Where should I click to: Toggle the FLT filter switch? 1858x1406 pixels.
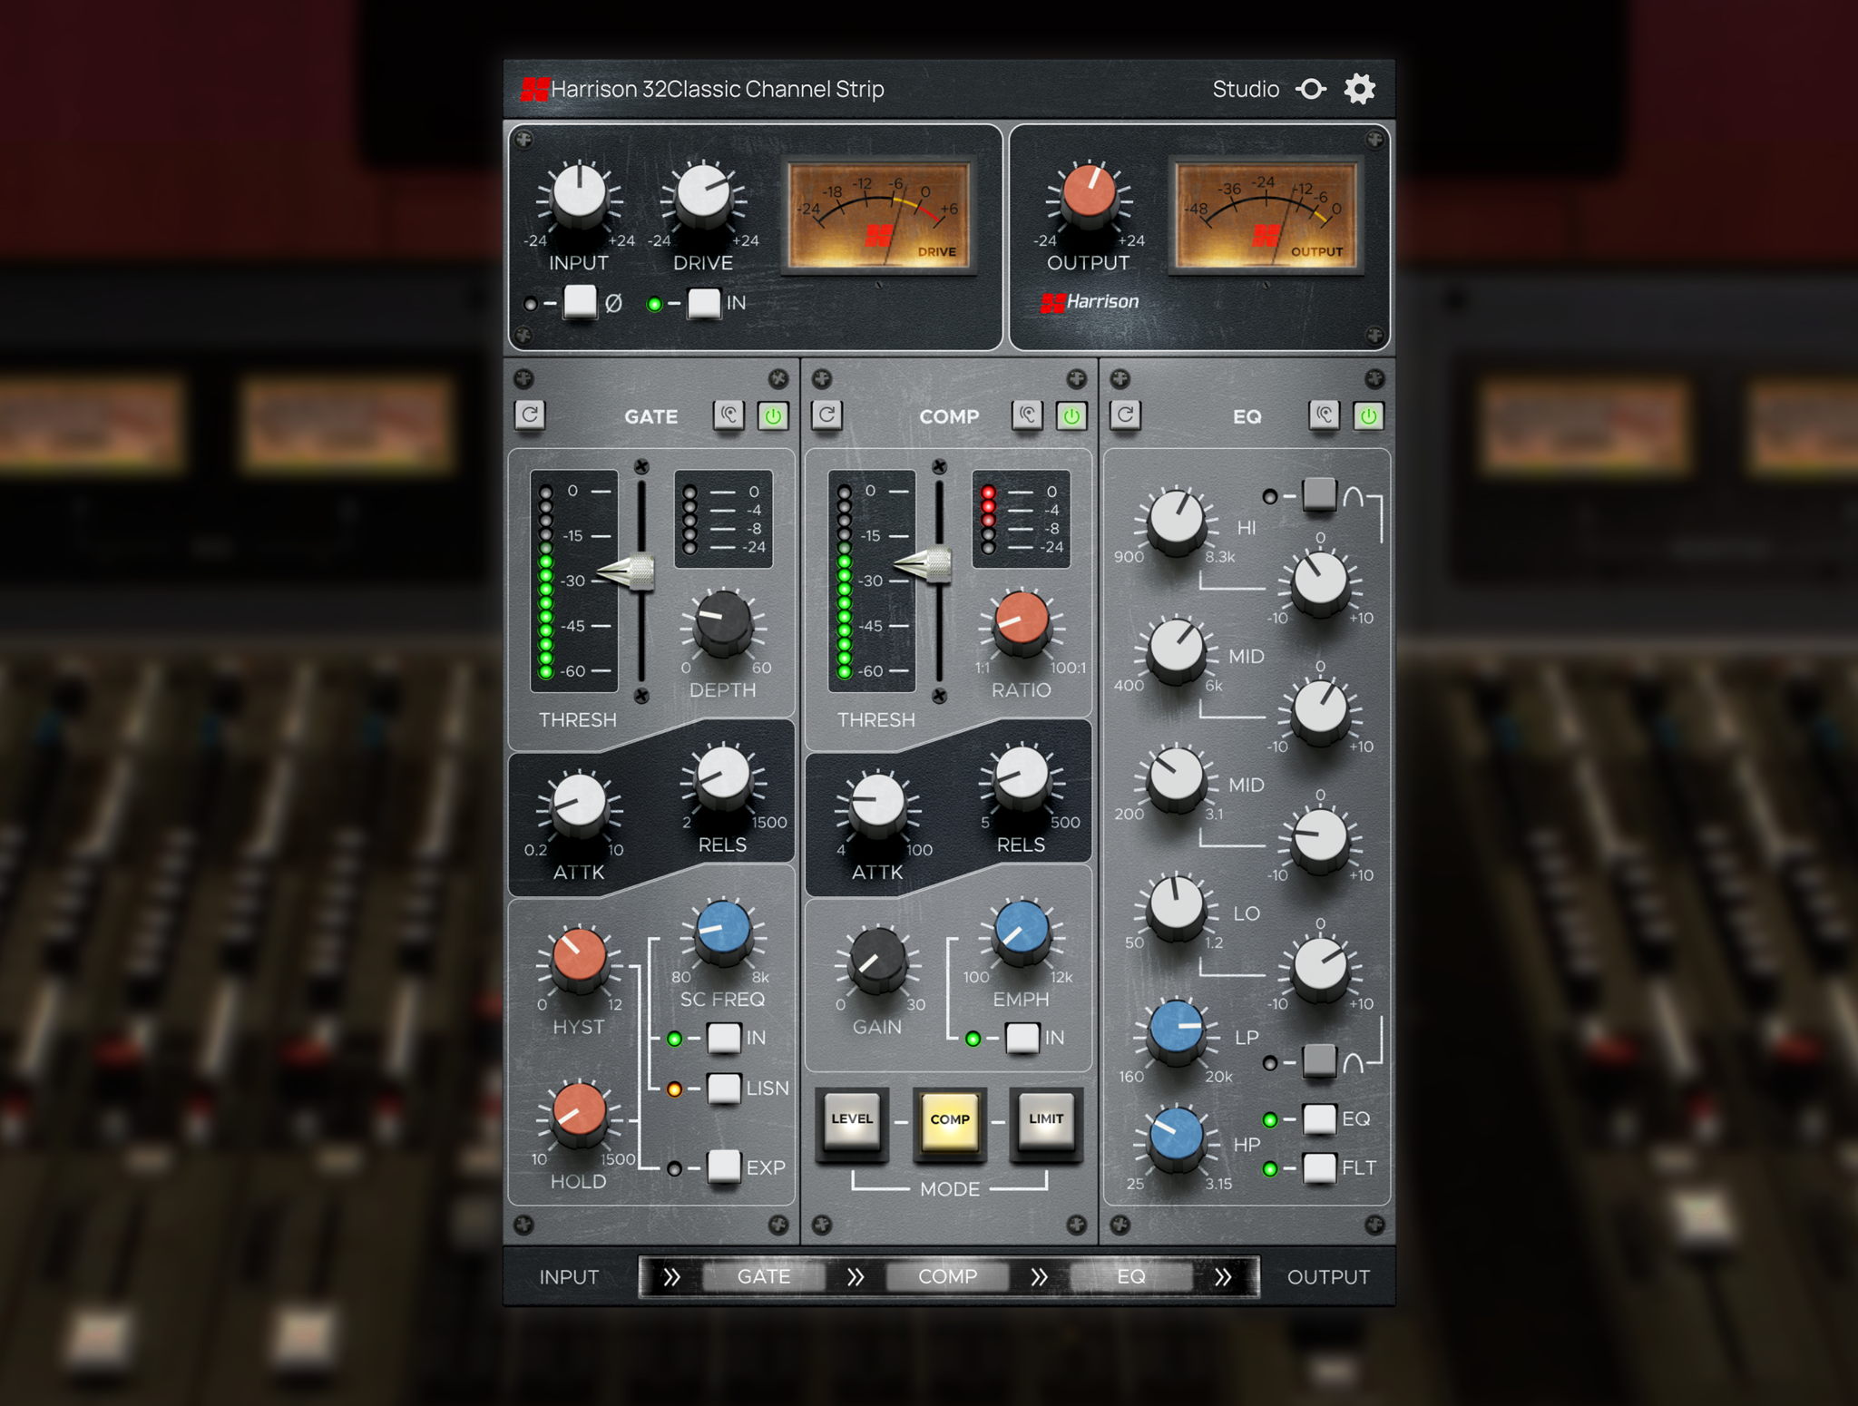click(x=1319, y=1168)
